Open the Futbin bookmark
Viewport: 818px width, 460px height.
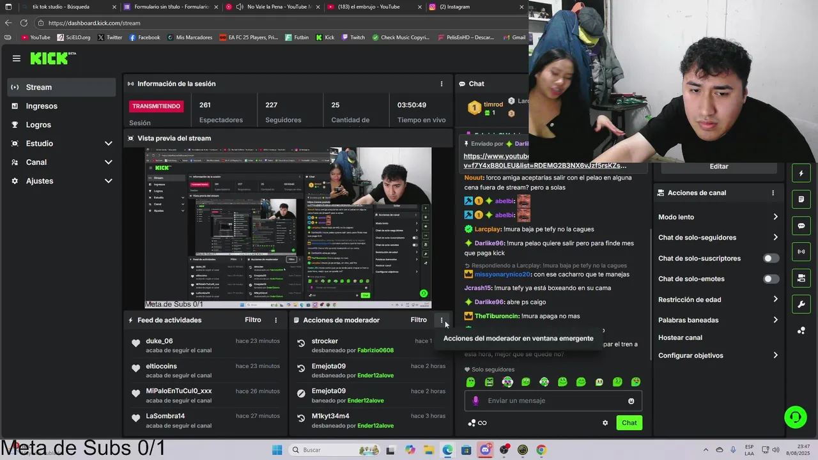pos(297,38)
